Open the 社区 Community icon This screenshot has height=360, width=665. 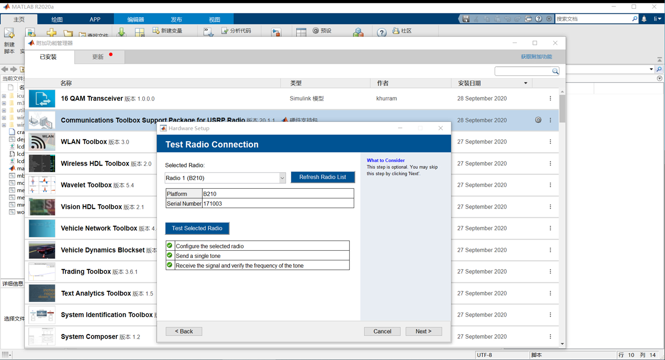(396, 31)
